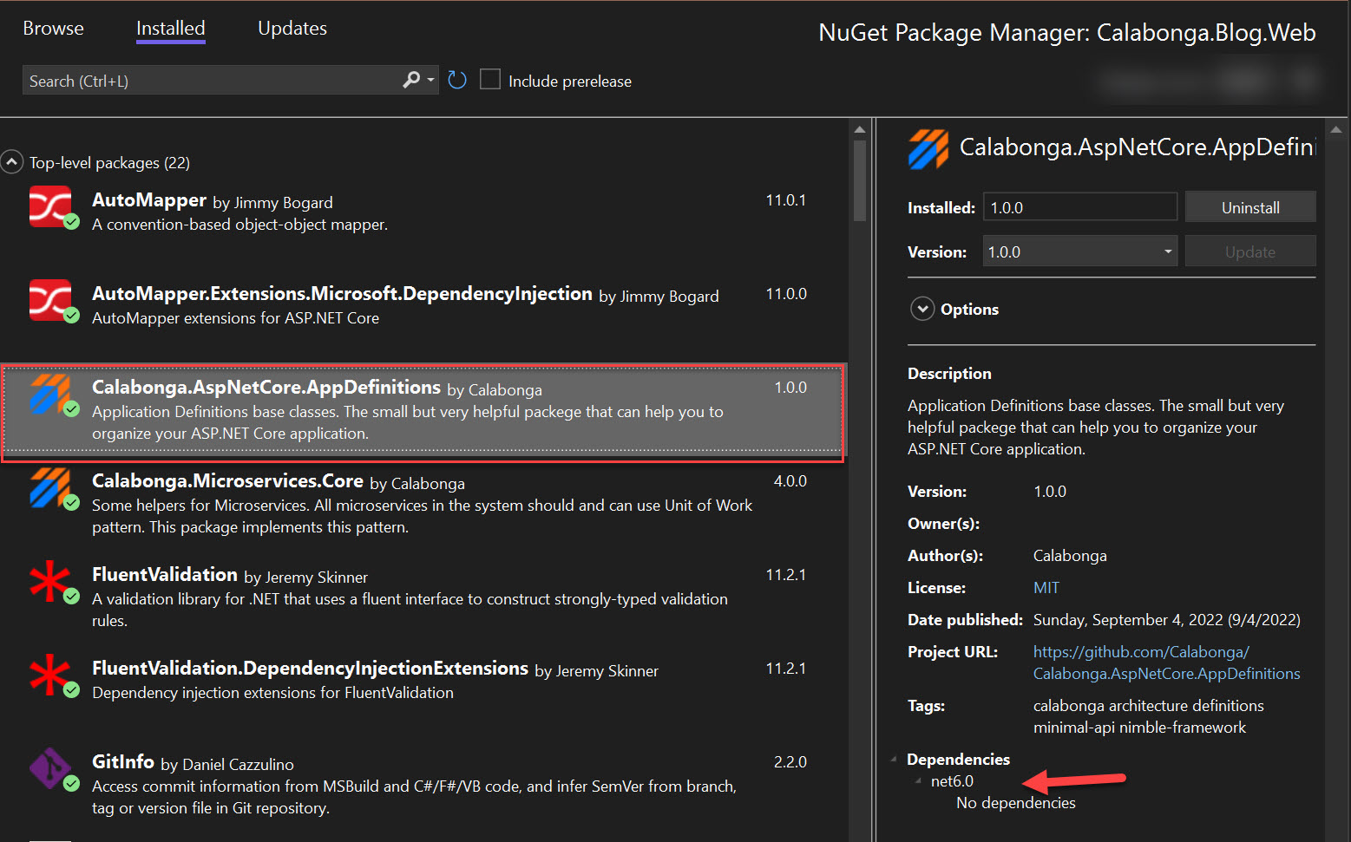The image size is (1351, 842).
Task: Click the Date published value
Action: [x=1167, y=620]
